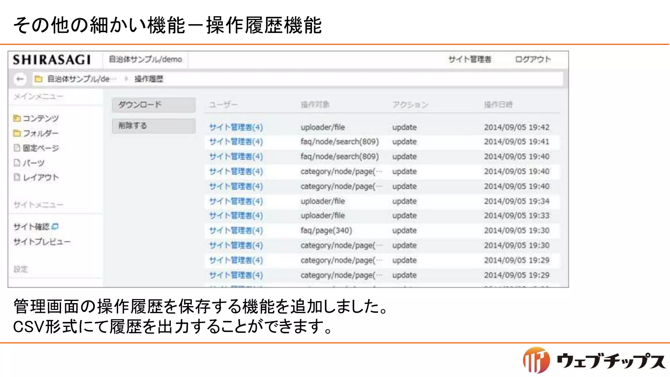The width and height of the screenshot is (670, 377).
Task: Click the back arrow icon
Action: click(x=20, y=79)
